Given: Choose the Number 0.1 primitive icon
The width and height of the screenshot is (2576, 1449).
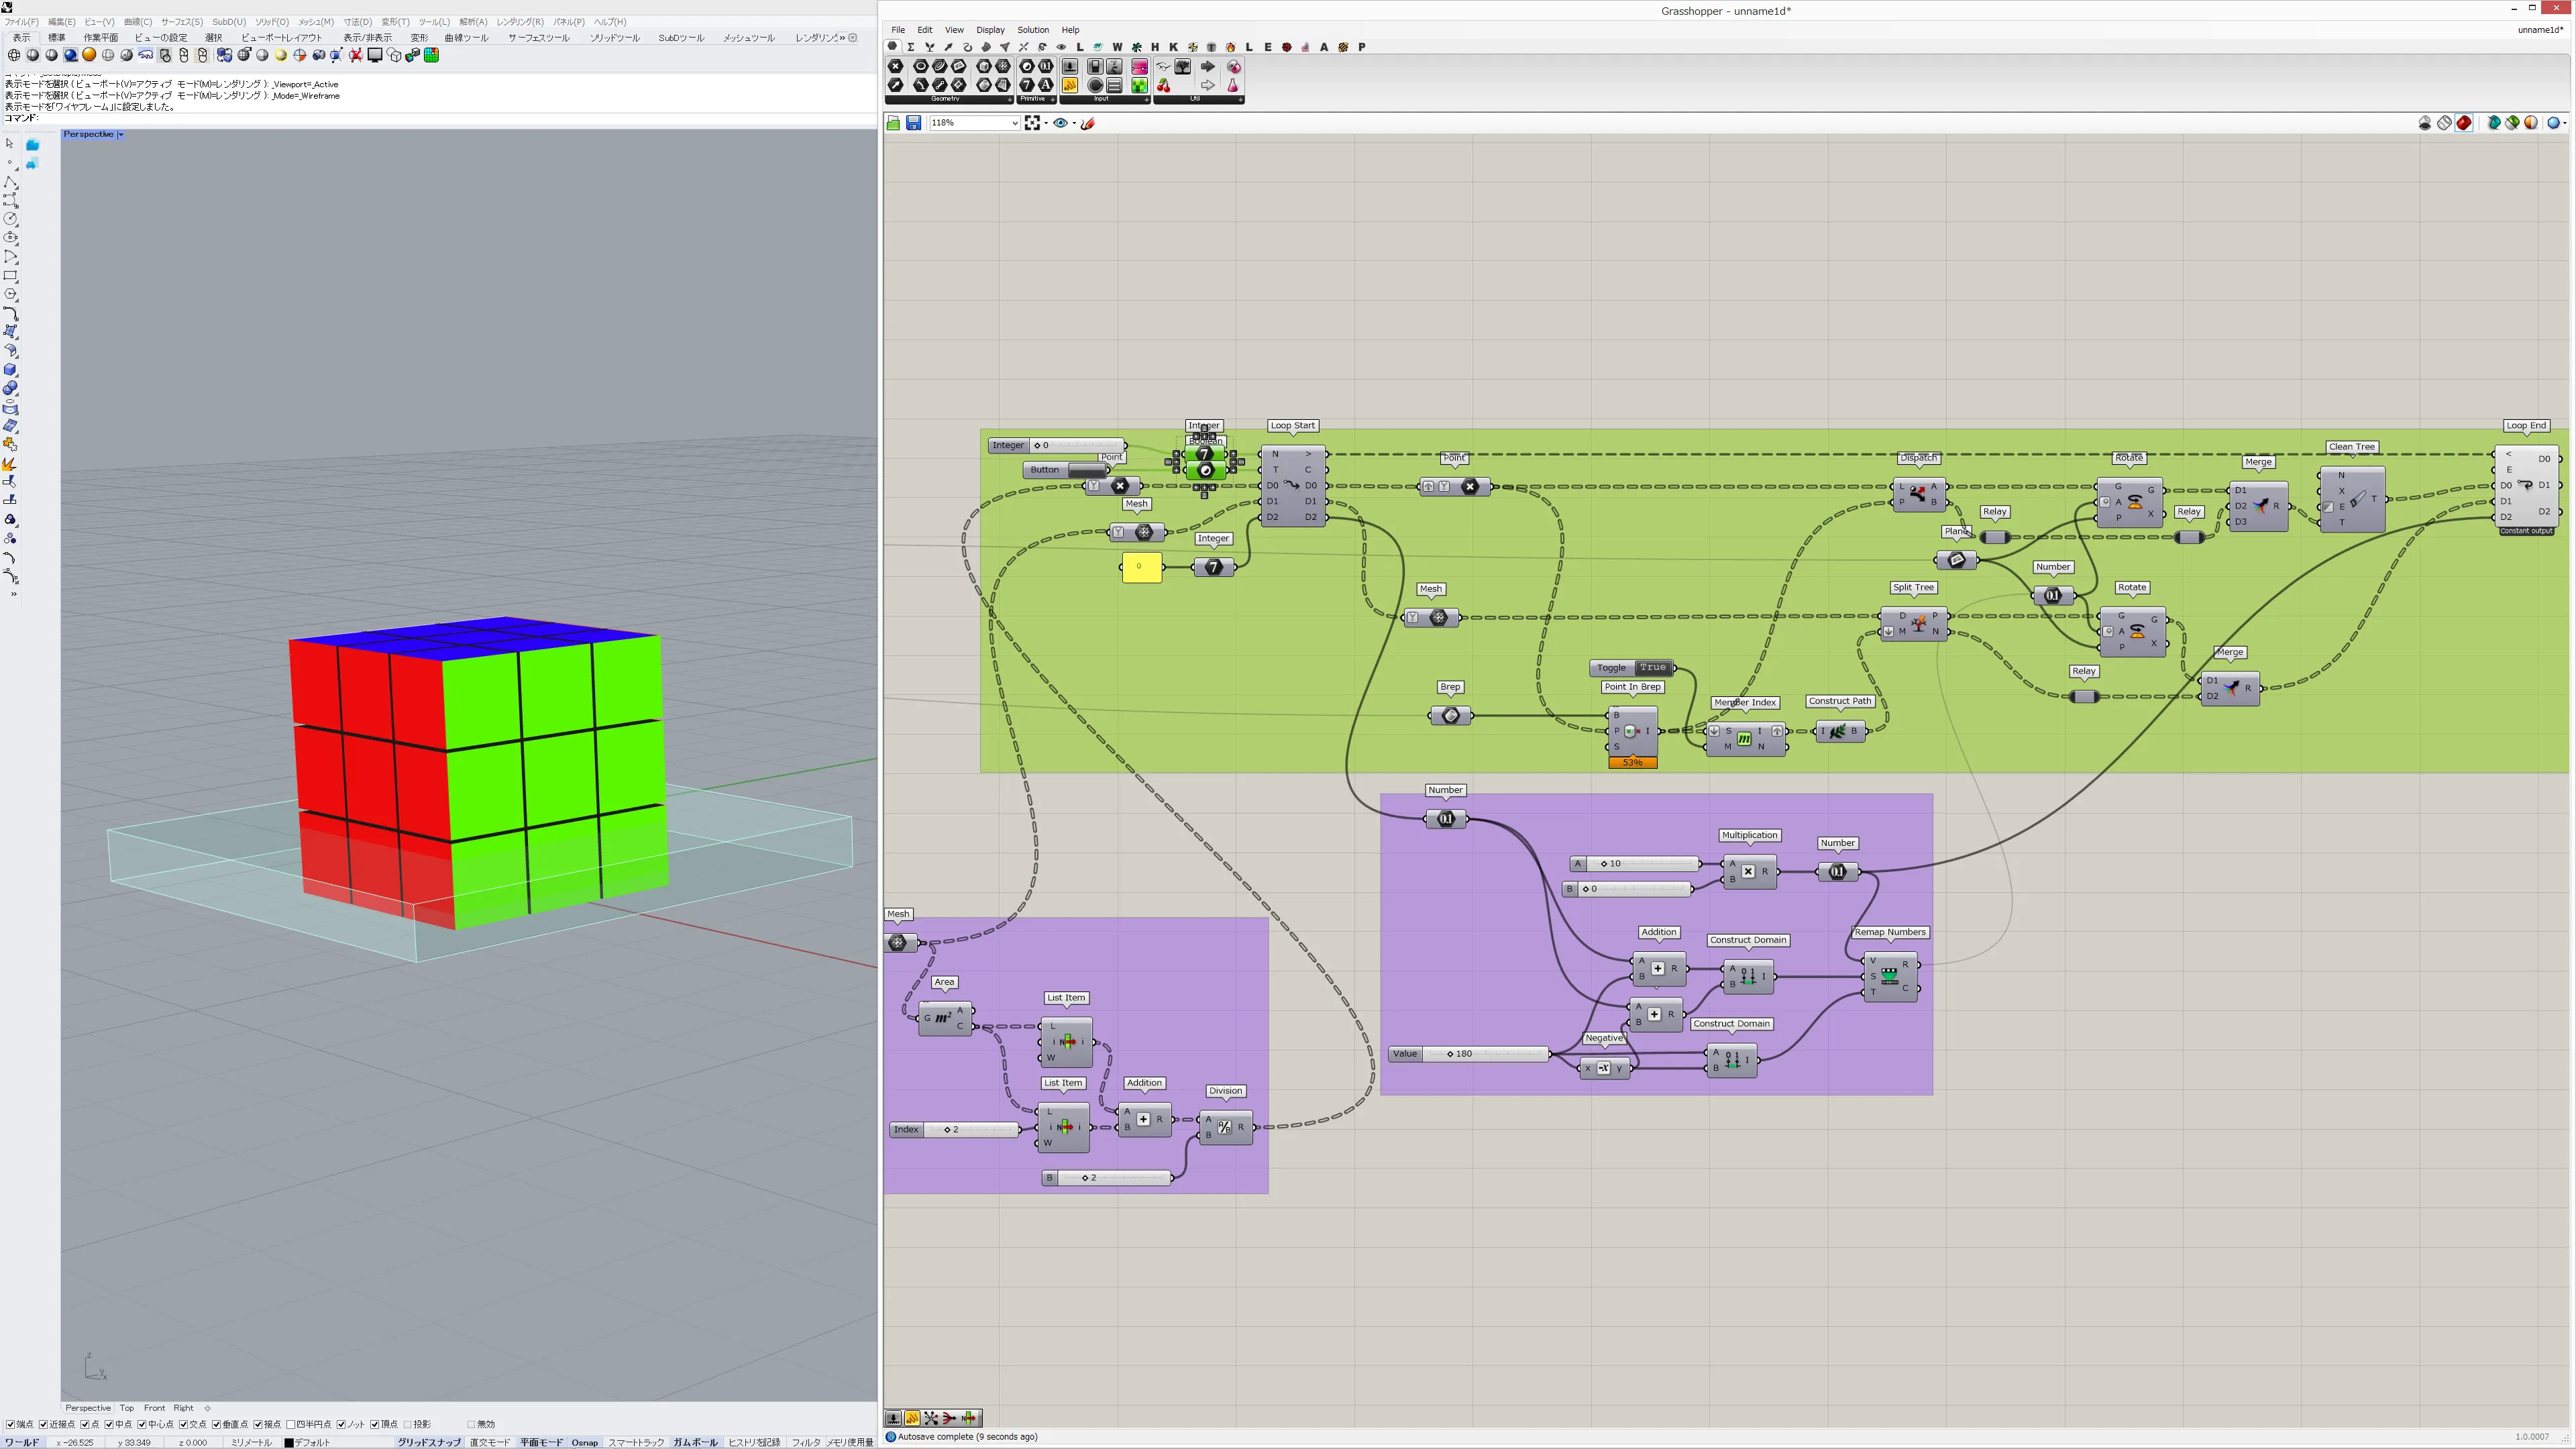Looking at the screenshot, I should [x=1046, y=66].
